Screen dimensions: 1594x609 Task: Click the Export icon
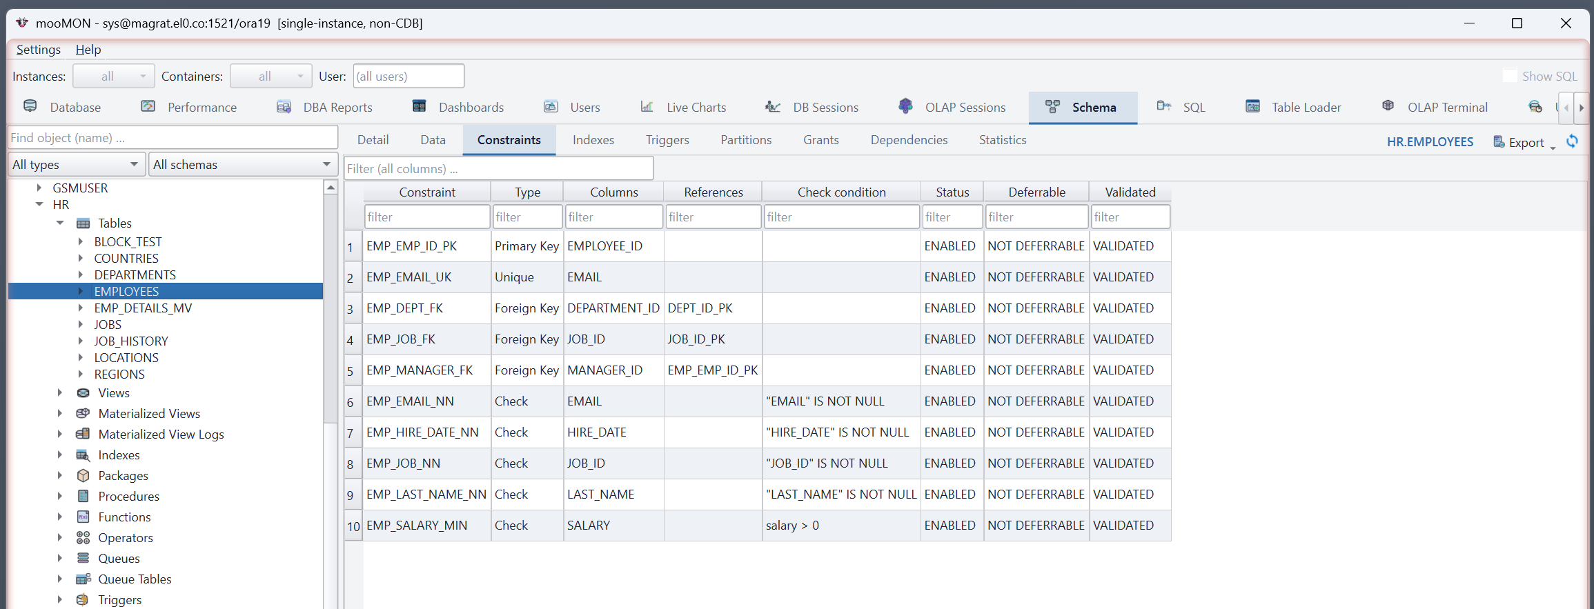pos(1499,142)
